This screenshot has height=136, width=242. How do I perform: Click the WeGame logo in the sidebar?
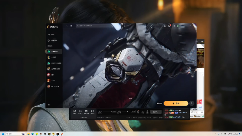(53, 27)
